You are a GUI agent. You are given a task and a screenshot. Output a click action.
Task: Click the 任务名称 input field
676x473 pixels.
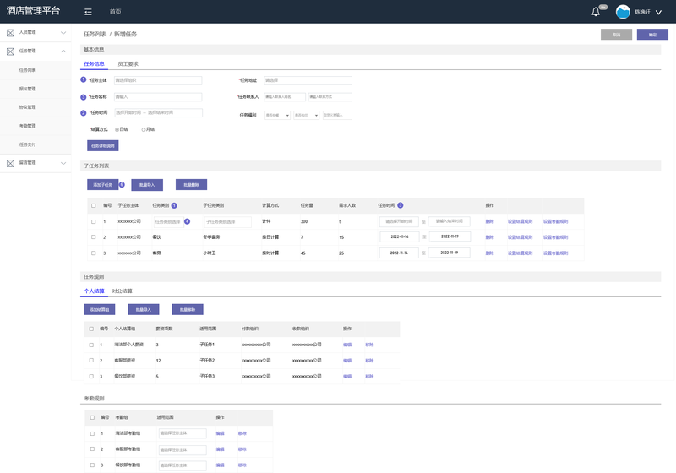point(158,97)
